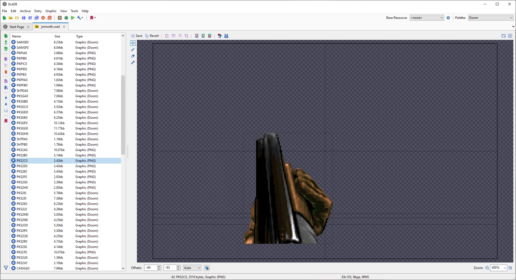516x280 pixels.
Task: Click the third graphic-convert icon in the graphic toolbar
Action: pos(210,36)
